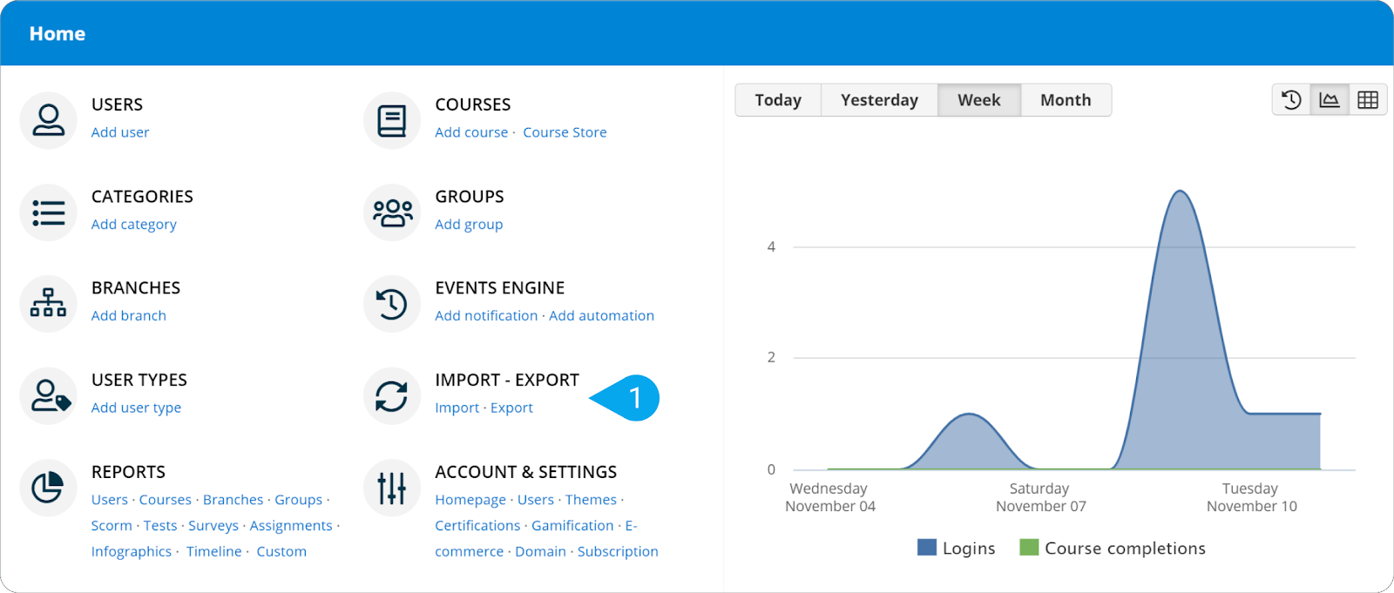1394x593 pixels.
Task: Click the Import link
Action: pyautogui.click(x=457, y=408)
